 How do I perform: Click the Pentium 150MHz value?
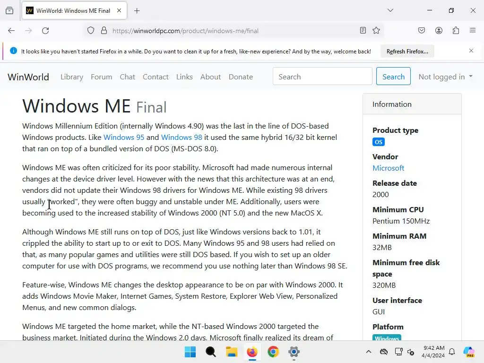point(401,221)
